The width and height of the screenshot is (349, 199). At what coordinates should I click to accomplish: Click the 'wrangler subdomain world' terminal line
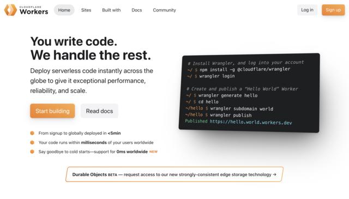[229, 108]
